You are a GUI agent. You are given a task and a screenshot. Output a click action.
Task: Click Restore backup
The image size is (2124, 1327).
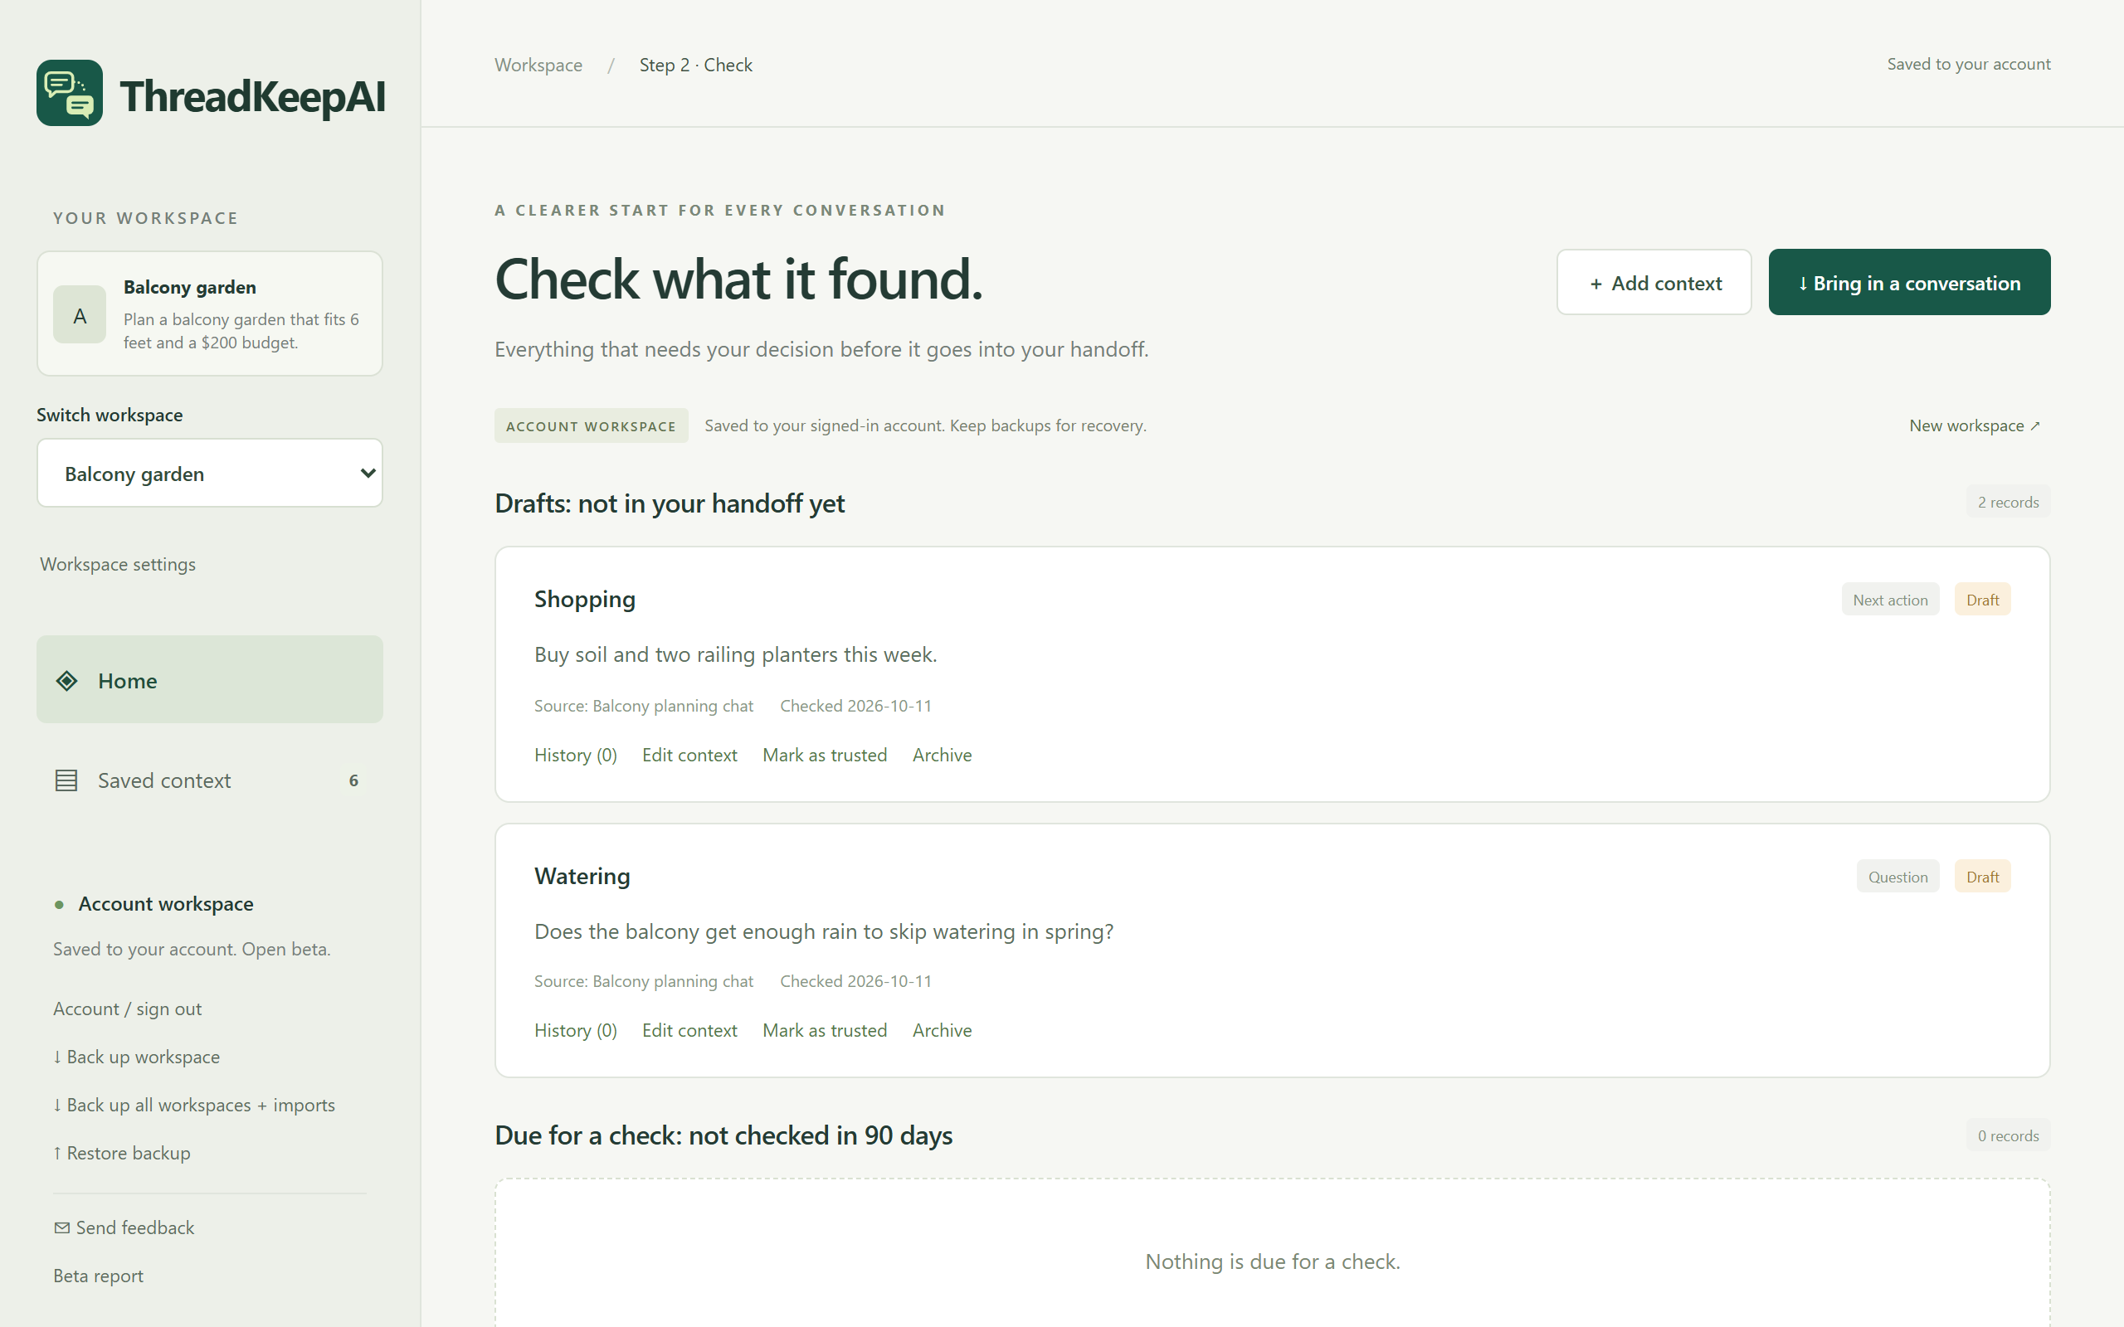122,1153
